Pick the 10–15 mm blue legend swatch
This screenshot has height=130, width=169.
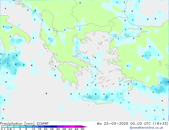click(35, 127)
